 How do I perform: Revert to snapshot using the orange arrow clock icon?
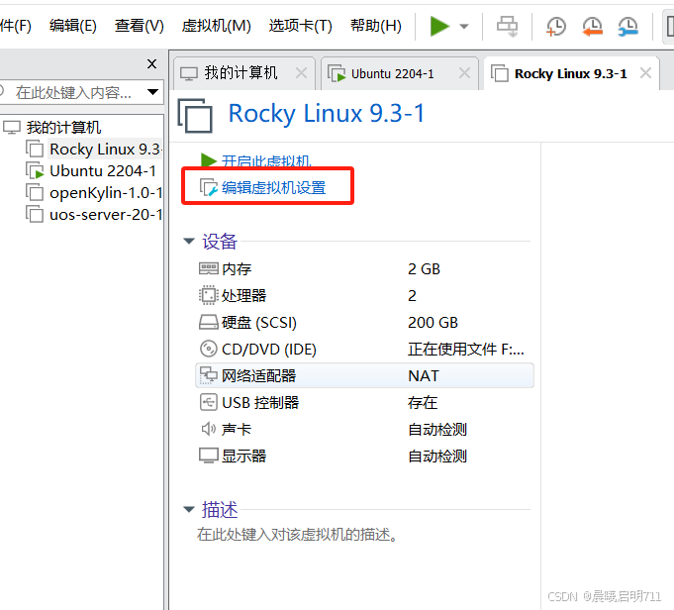pyautogui.click(x=592, y=27)
